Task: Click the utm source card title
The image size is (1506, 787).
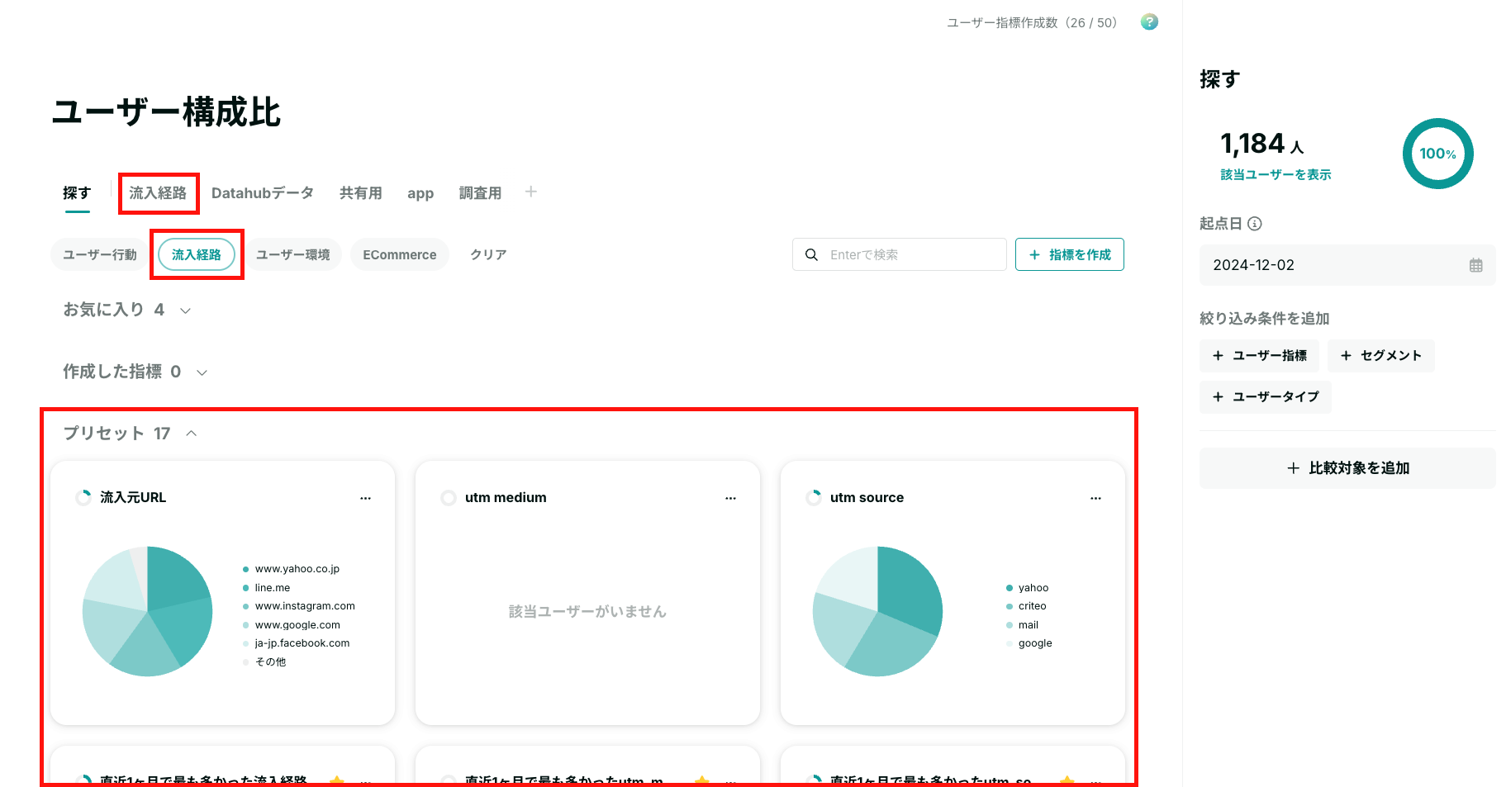Action: 867,497
